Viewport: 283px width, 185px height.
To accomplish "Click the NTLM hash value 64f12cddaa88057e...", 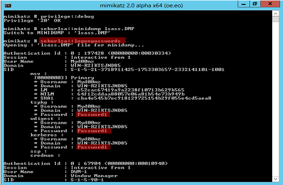I will pyautogui.click(x=131, y=94).
